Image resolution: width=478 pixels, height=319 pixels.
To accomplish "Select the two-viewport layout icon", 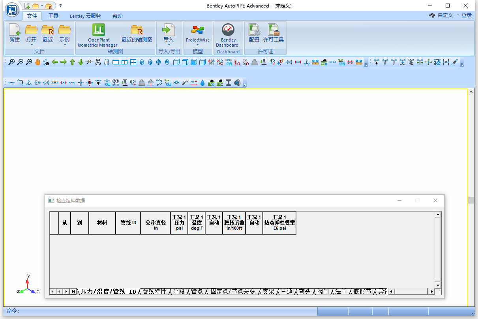I will [124, 62].
